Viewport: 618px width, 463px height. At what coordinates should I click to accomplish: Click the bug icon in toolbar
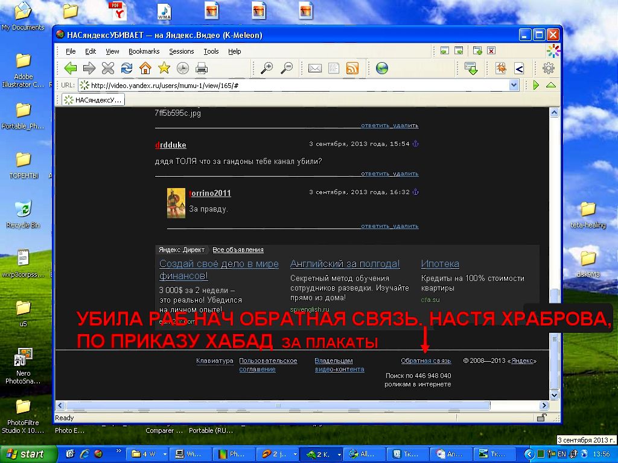tap(500, 68)
